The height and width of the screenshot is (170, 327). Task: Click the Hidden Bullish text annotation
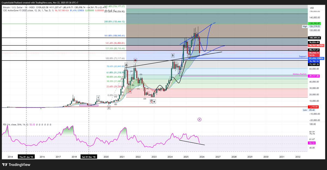(300, 74)
